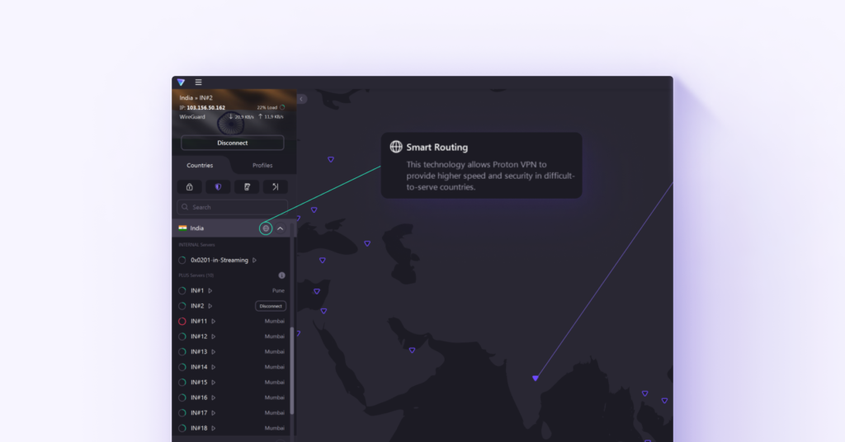The width and height of the screenshot is (845, 442).
Task: Click the India » IN#2 connection title
Action: [x=196, y=98]
